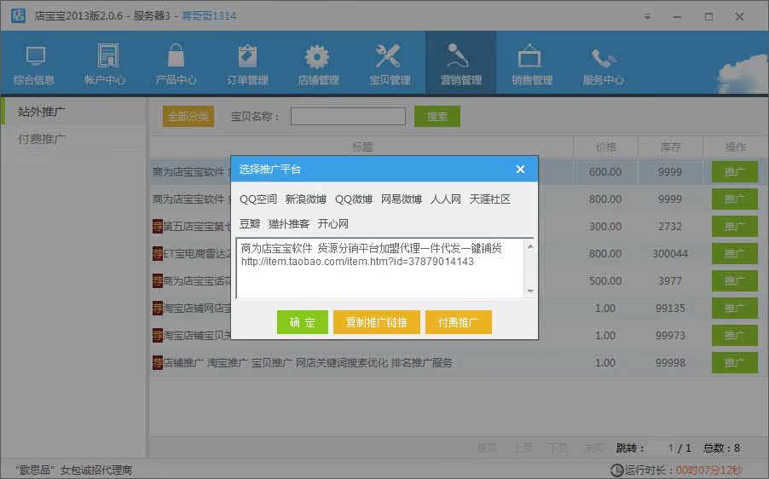Click the 末页 pagination link
This screenshot has width=769, height=479.
click(x=594, y=447)
